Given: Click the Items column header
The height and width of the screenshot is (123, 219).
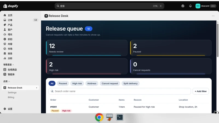Looking at the screenshot, I should (x=122, y=100).
